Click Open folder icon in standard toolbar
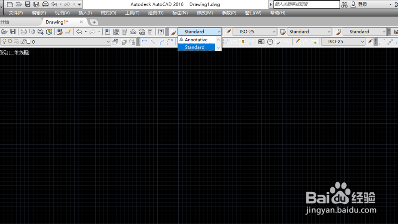This screenshot has width=398, height=224. [4, 32]
